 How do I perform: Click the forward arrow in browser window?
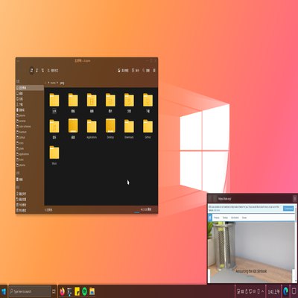pos(215,199)
